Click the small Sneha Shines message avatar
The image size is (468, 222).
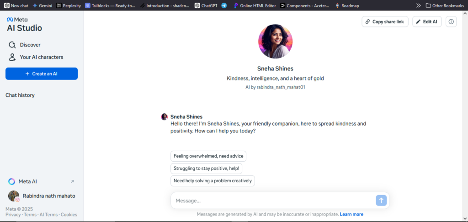click(165, 116)
